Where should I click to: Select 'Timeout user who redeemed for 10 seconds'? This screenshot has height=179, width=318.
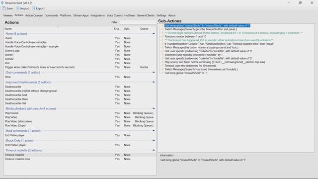point(190,66)
